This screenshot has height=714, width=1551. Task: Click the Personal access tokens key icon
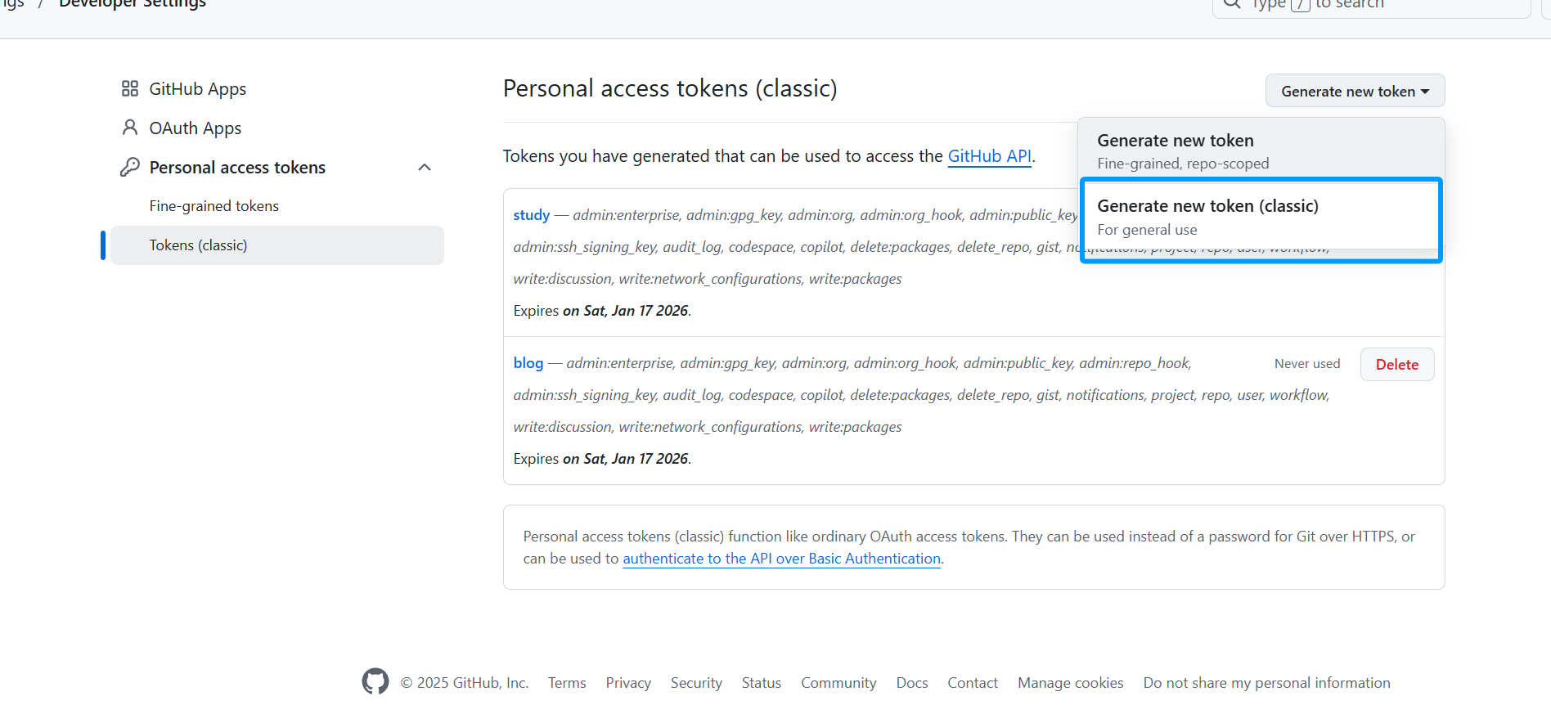point(130,167)
